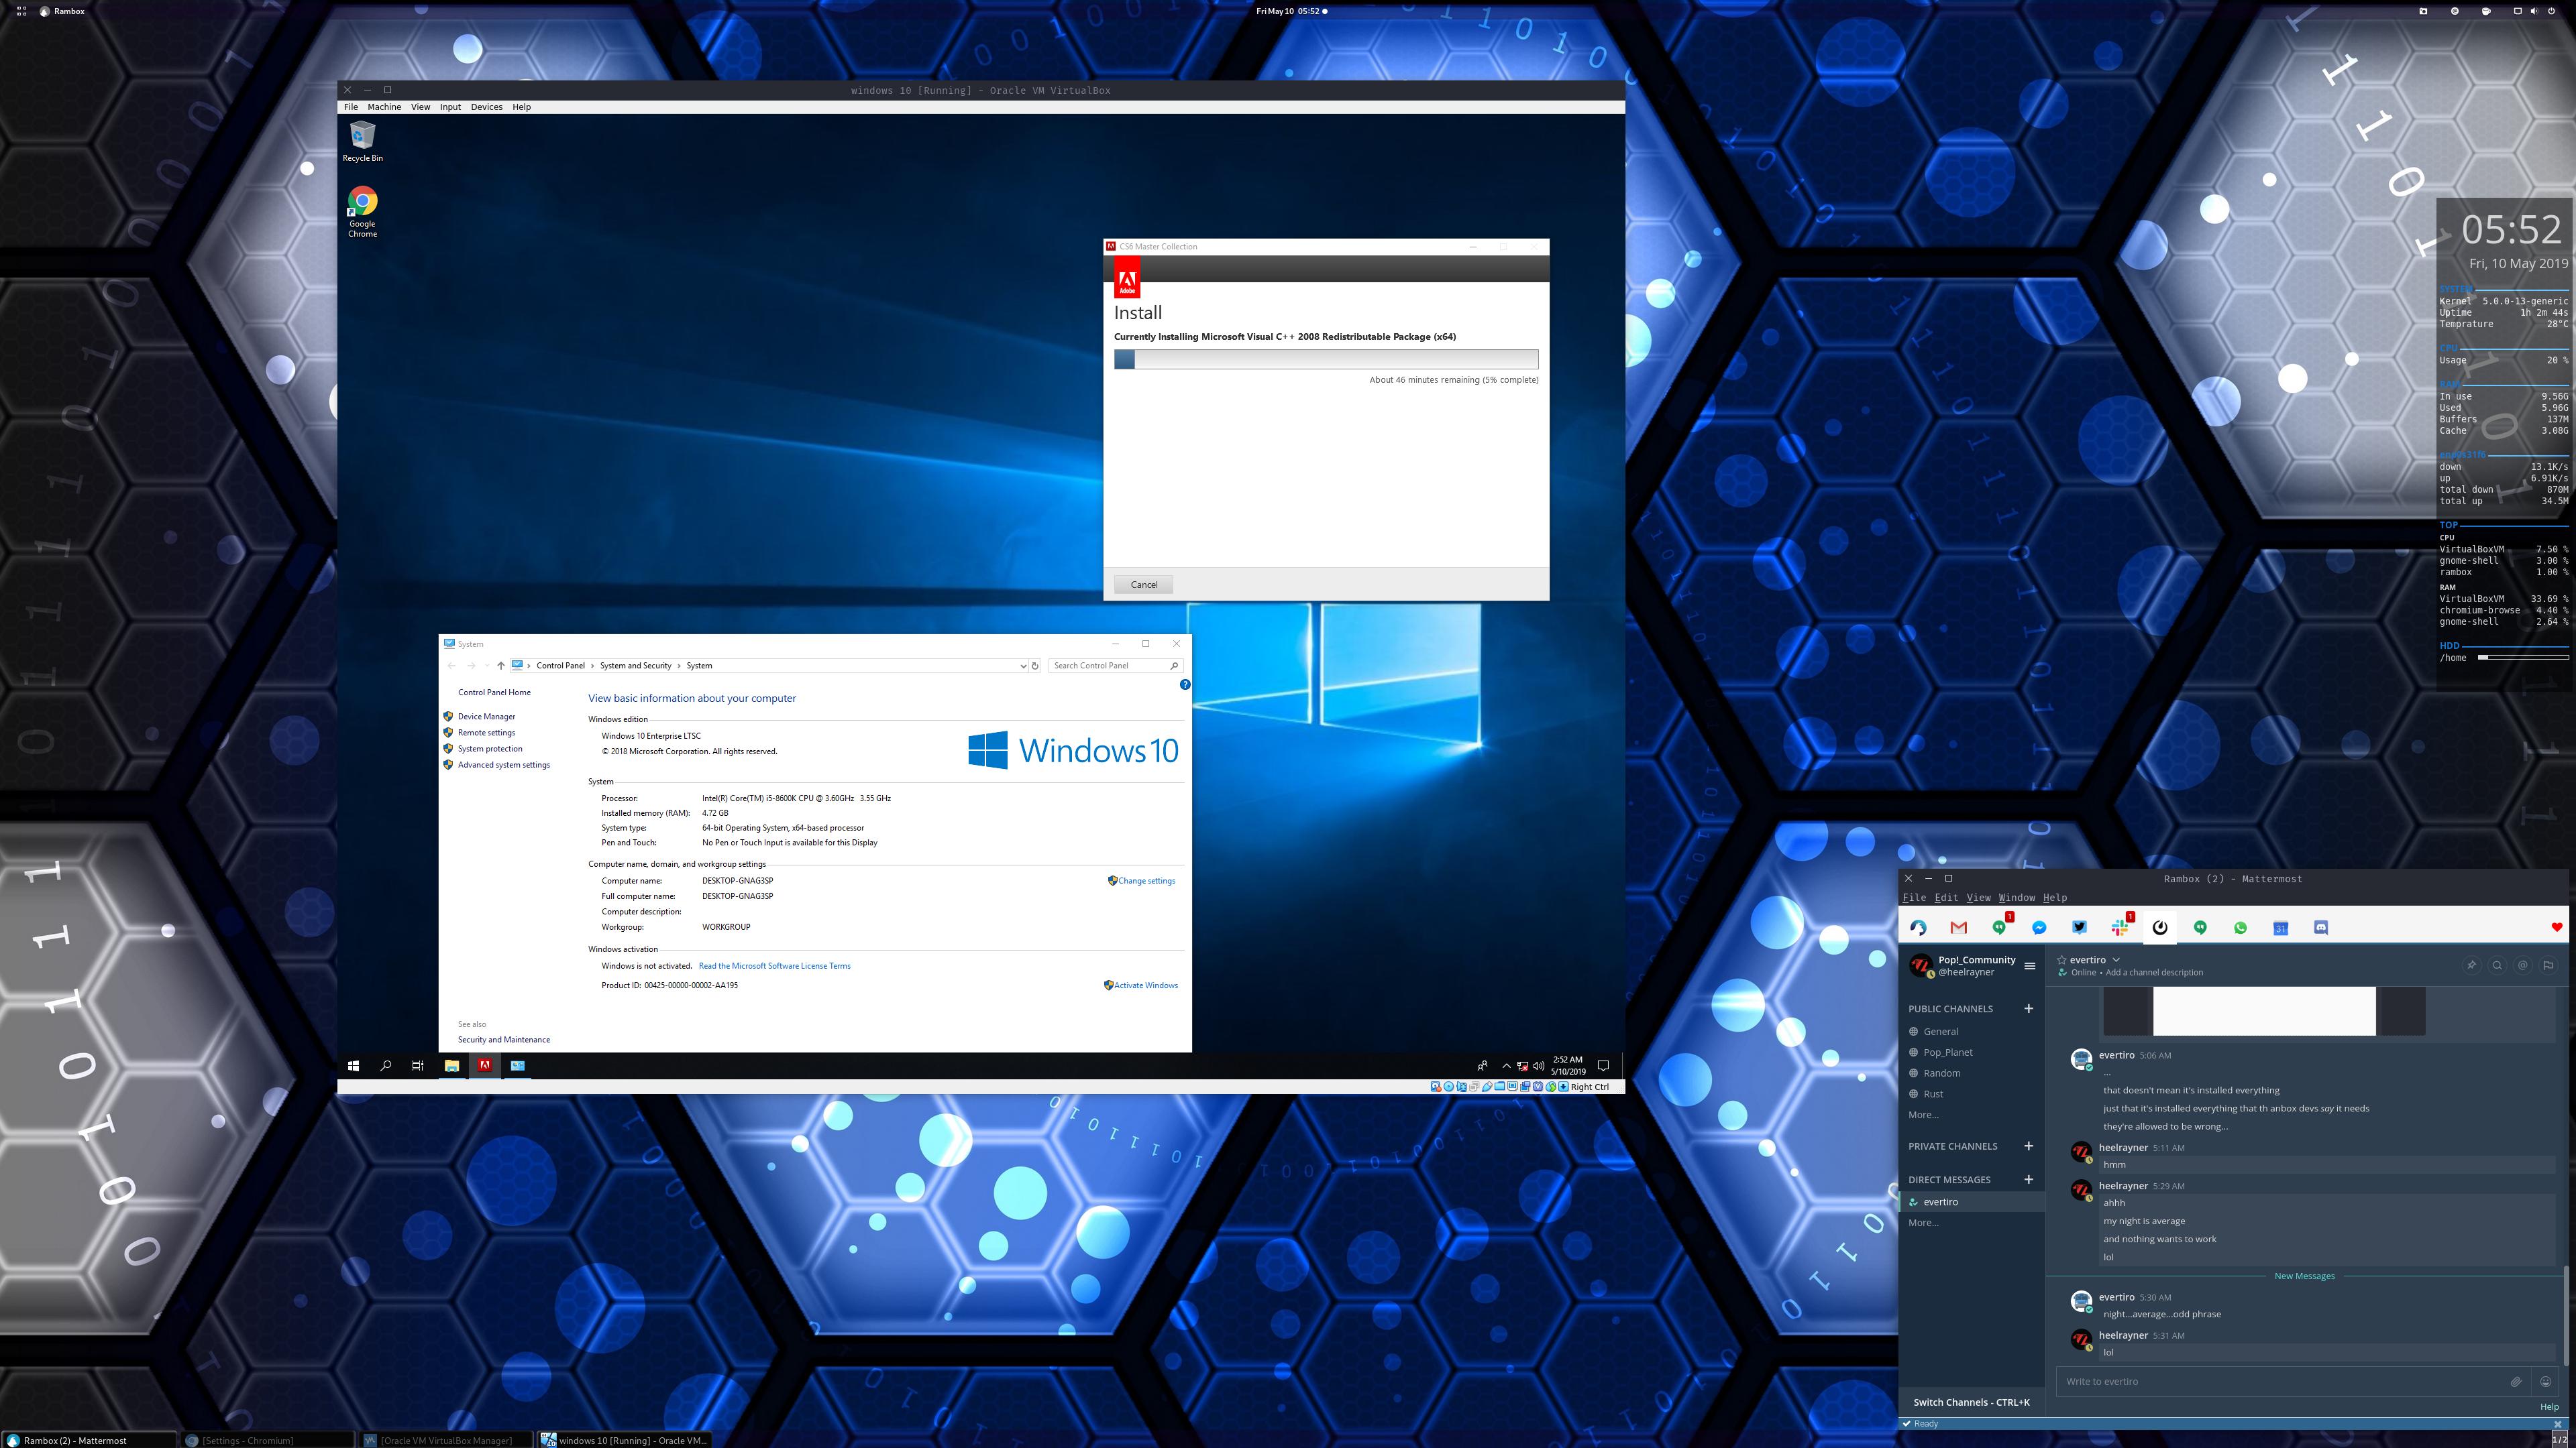Image resolution: width=2576 pixels, height=1448 pixels.
Task: Open the VirtualBox Machine menu
Action: pyautogui.click(x=384, y=107)
